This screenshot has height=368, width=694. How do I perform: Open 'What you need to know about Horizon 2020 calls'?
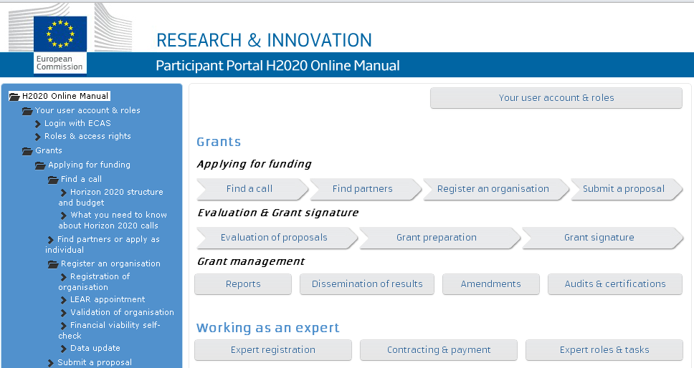click(x=113, y=220)
